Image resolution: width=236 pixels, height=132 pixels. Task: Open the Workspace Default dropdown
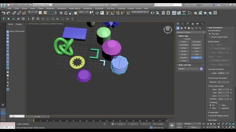pyautogui.click(x=43, y=5)
